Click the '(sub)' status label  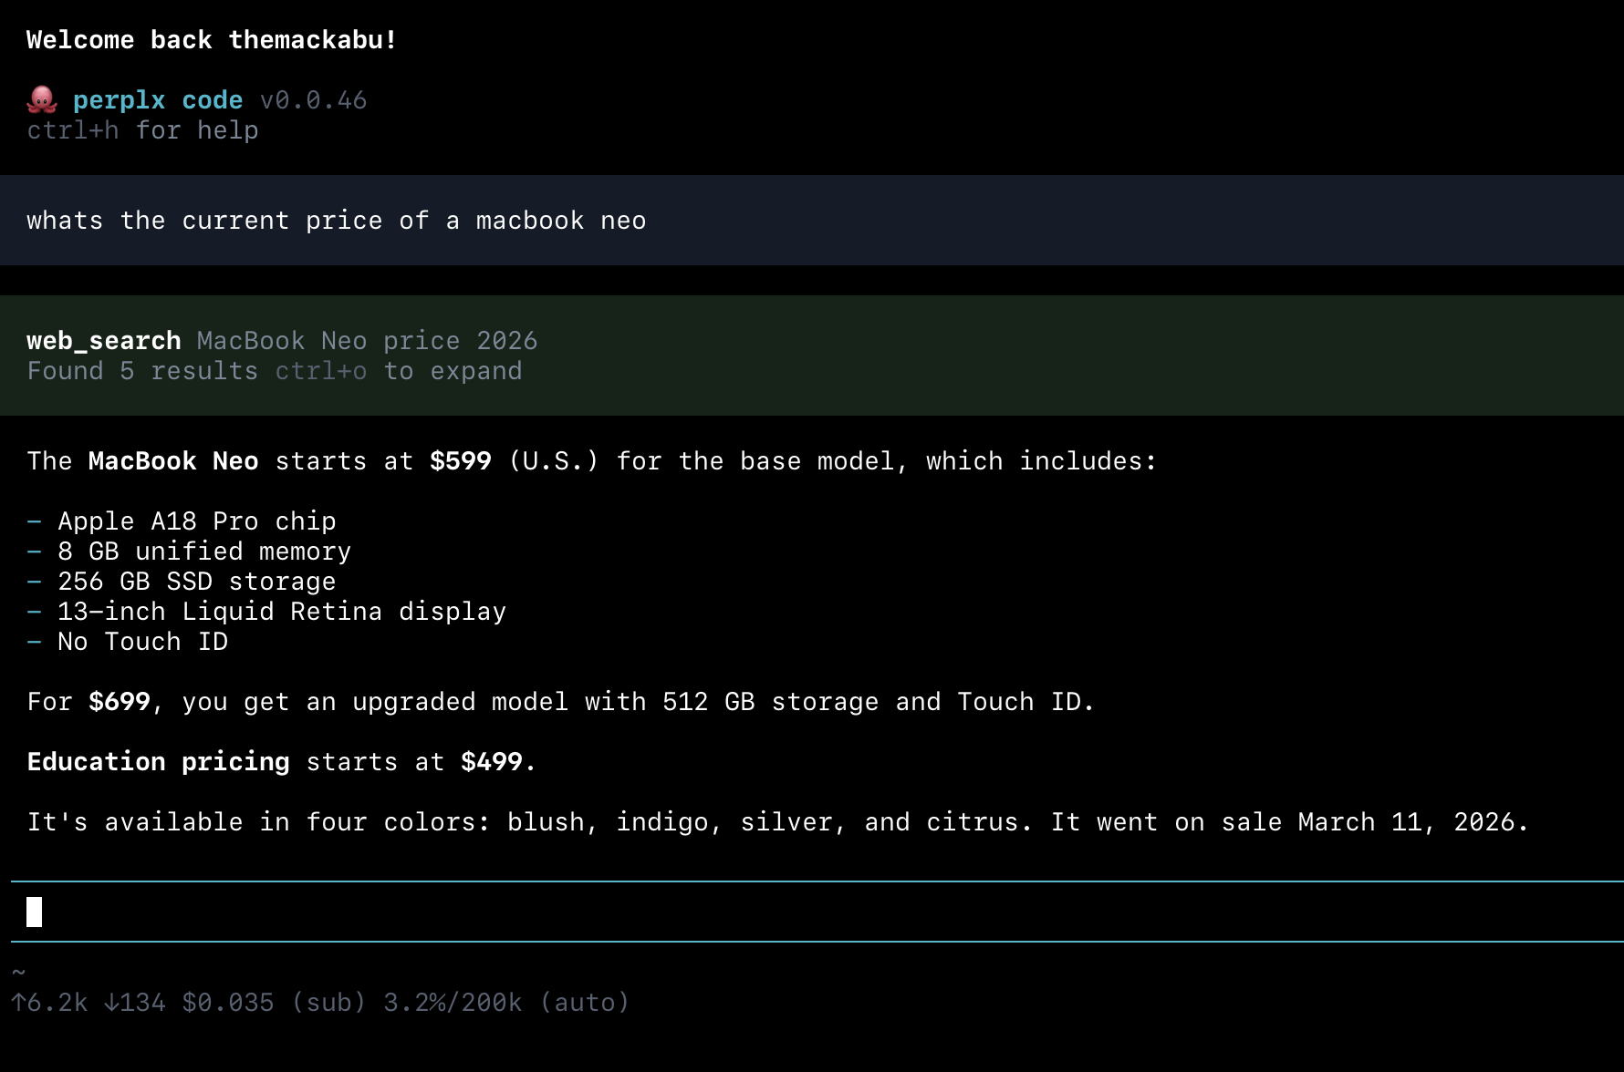pyautogui.click(x=328, y=1003)
